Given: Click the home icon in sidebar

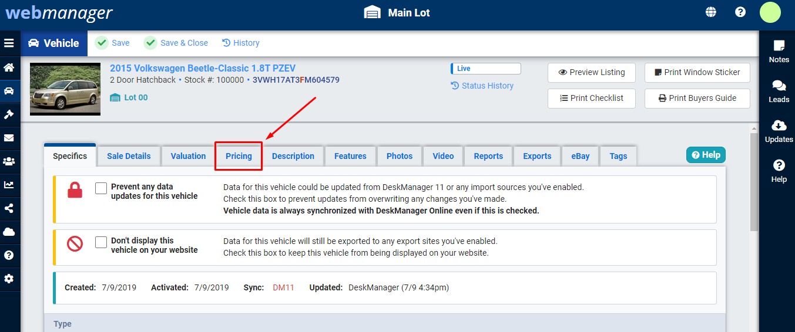Looking at the screenshot, I should click(9, 67).
